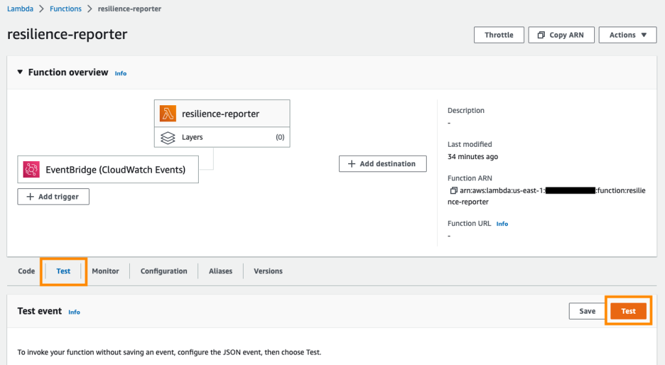Select the Configuration tab

(x=164, y=271)
